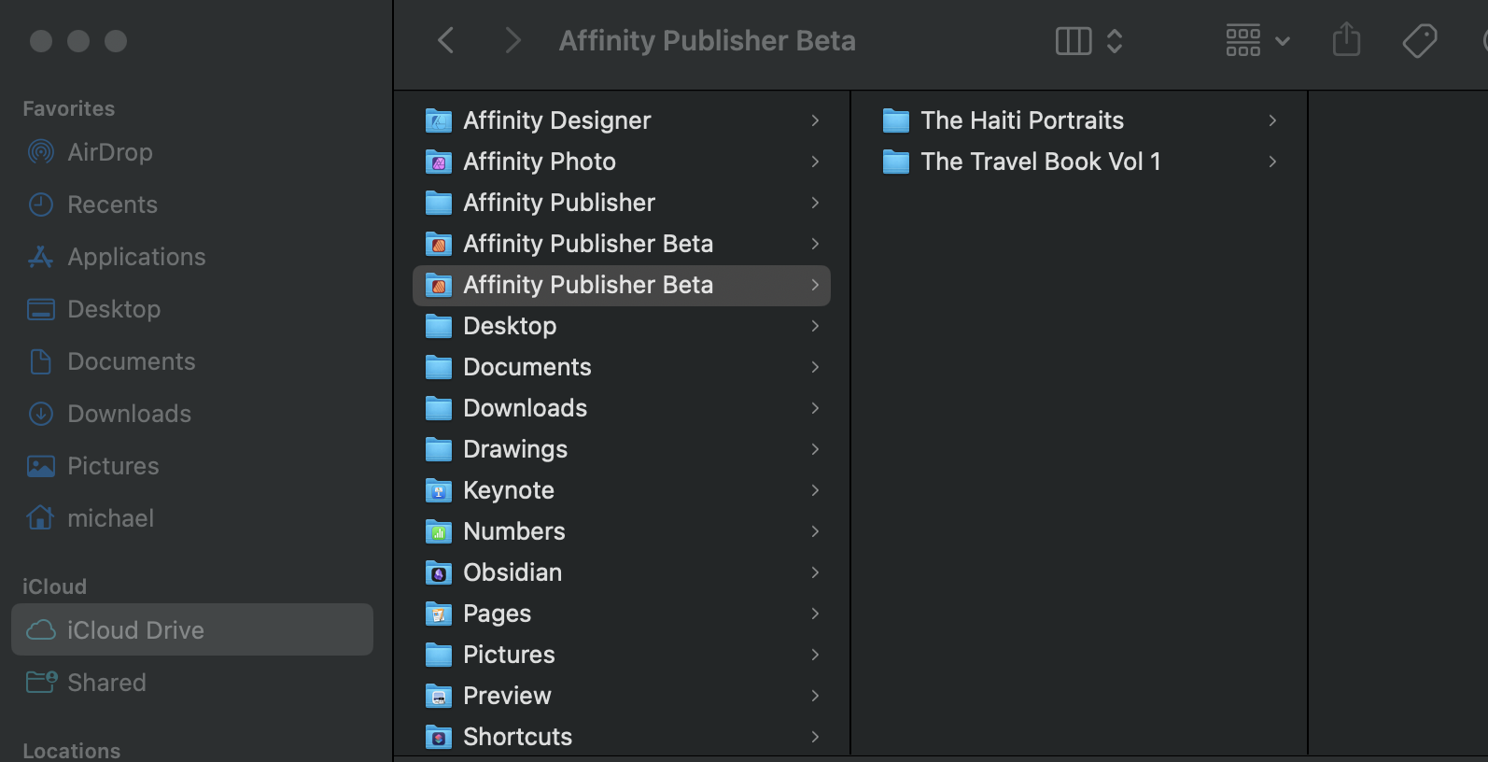Viewport: 1488px width, 762px height.
Task: Select the Preview folder icon
Action: [x=439, y=696]
